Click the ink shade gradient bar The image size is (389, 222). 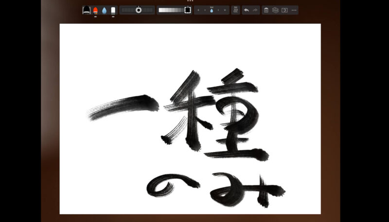[x=171, y=10]
